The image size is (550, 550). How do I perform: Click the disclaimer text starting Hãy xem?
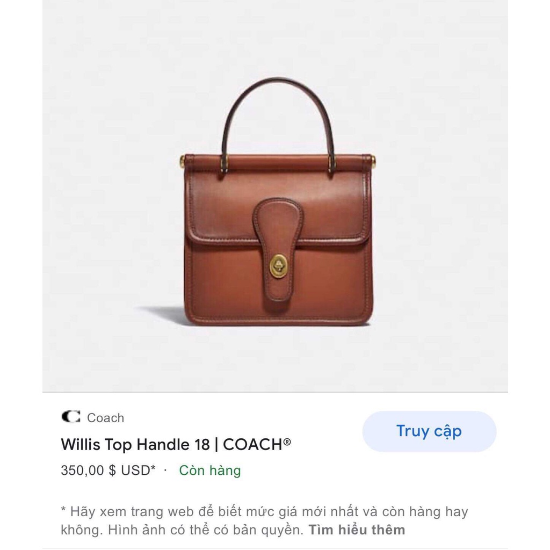(x=264, y=520)
